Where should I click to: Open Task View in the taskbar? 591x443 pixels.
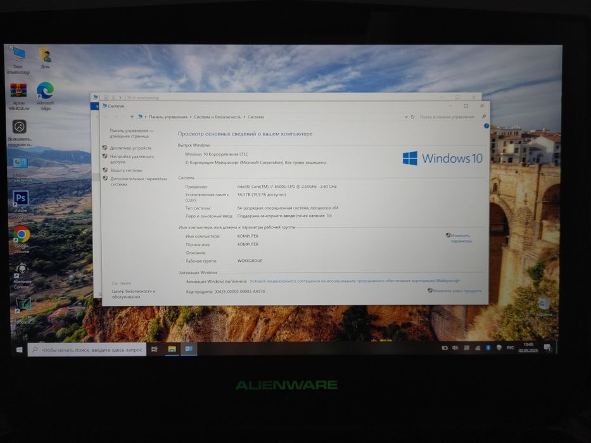point(154,349)
